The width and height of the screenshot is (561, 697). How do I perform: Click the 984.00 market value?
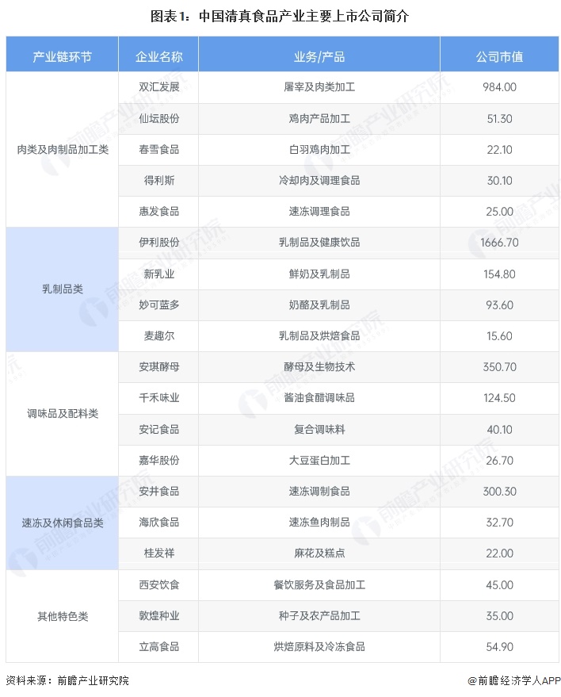coord(499,87)
